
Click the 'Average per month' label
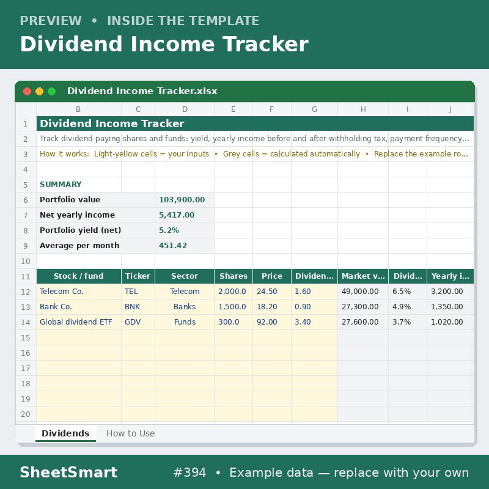point(95,246)
